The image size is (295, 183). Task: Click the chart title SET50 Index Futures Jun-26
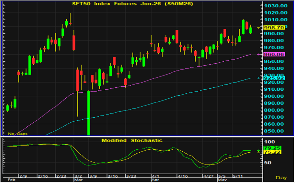[133, 4]
